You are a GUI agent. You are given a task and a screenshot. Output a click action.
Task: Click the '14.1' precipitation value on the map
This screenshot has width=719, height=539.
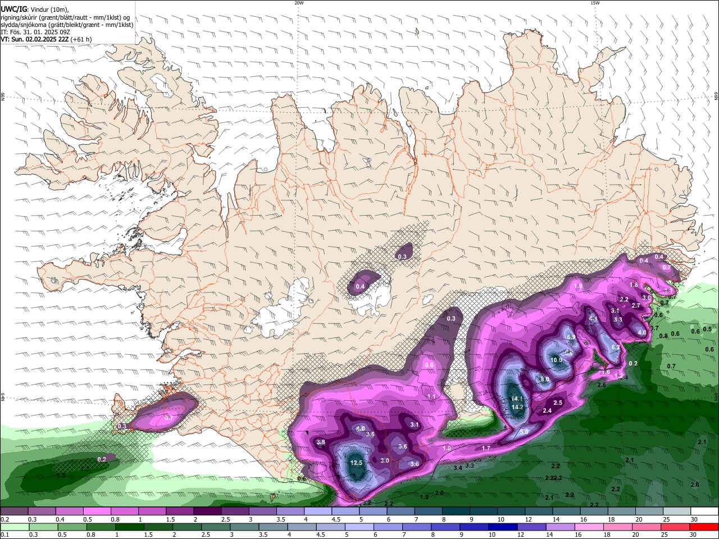point(517,399)
